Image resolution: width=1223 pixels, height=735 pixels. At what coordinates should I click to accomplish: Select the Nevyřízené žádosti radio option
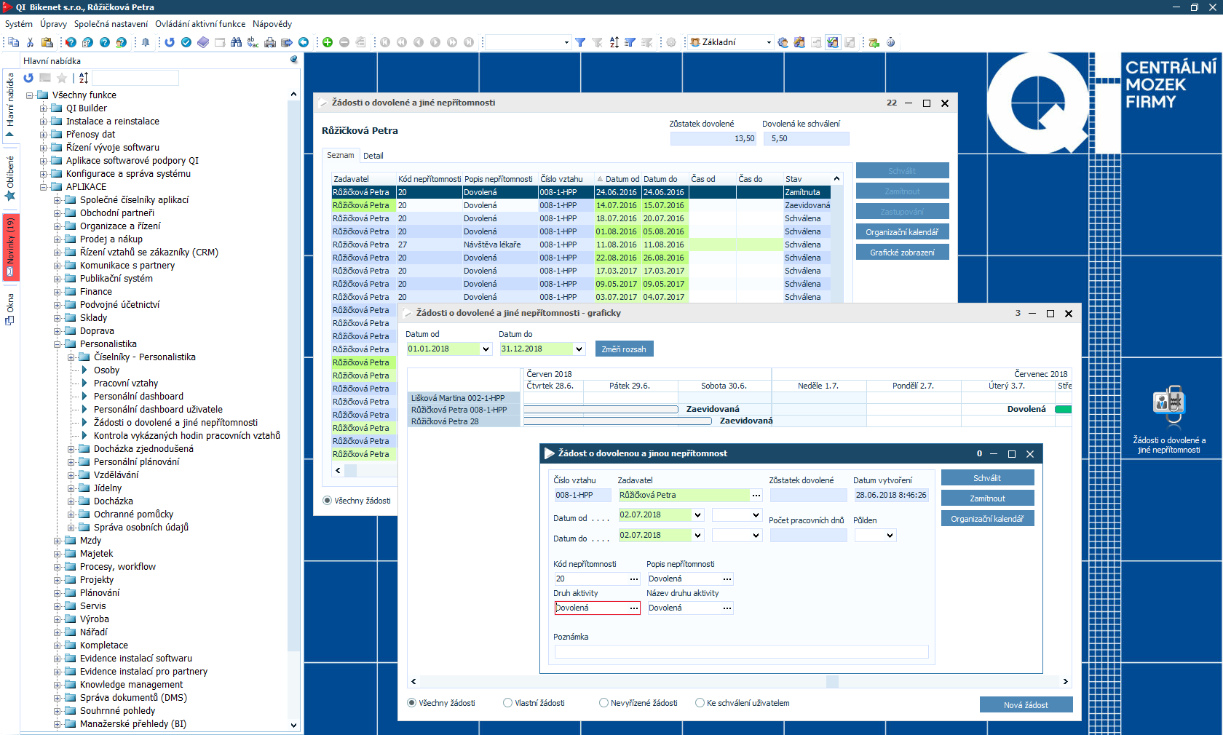tap(603, 703)
